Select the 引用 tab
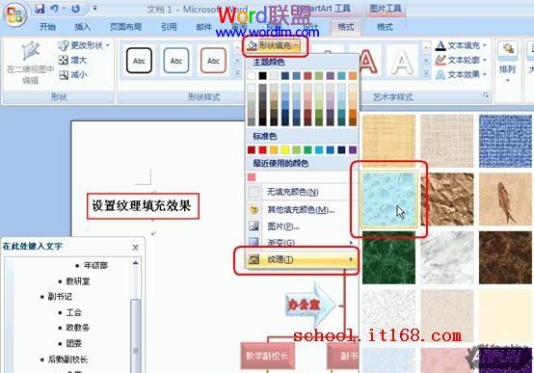Screen dimensions: 534x373 tap(169, 27)
